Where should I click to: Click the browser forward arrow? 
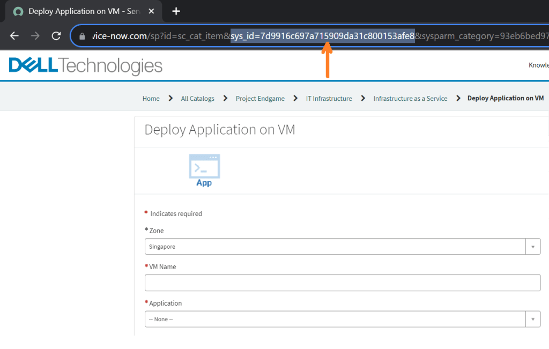35,36
